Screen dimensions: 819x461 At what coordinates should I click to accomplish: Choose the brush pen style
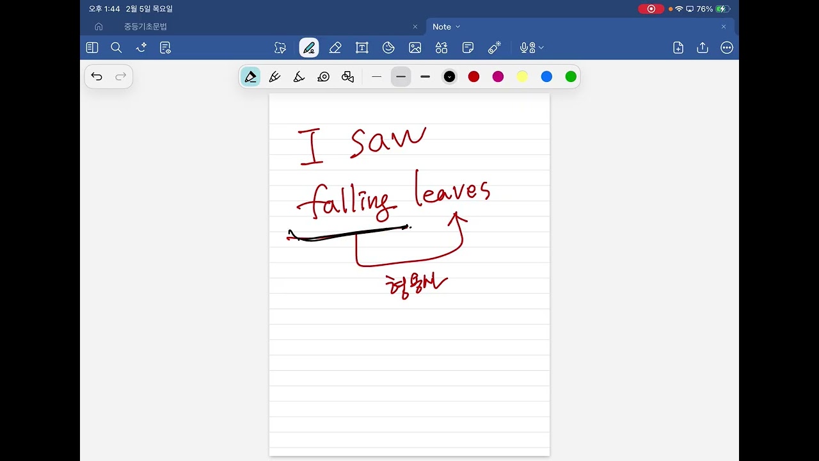299,77
